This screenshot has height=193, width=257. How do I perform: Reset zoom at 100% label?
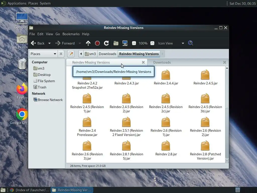(x=143, y=43)
